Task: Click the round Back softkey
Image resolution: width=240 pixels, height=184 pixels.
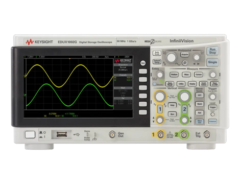Action: pos(143,63)
